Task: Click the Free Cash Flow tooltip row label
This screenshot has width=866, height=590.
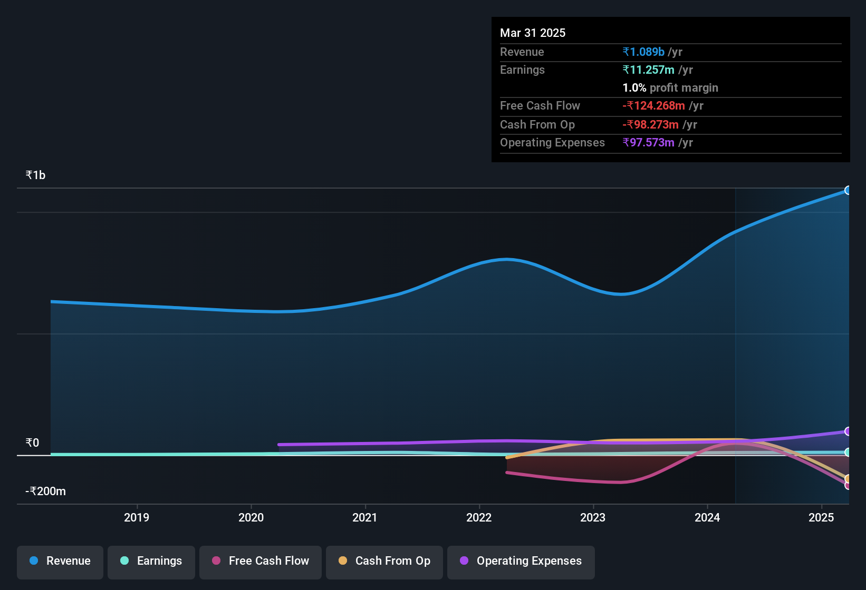Action: tap(540, 105)
